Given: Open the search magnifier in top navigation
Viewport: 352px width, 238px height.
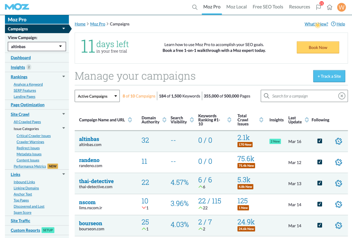Looking at the screenshot, I should (x=195, y=7).
